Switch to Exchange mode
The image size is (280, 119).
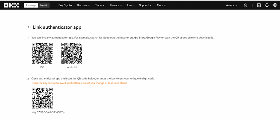[31, 5]
